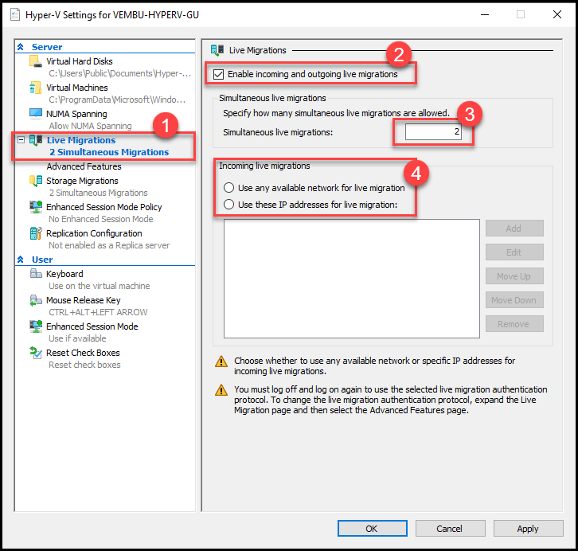Select Replication Configuration
Viewport: 578px width, 551px height.
coord(94,233)
